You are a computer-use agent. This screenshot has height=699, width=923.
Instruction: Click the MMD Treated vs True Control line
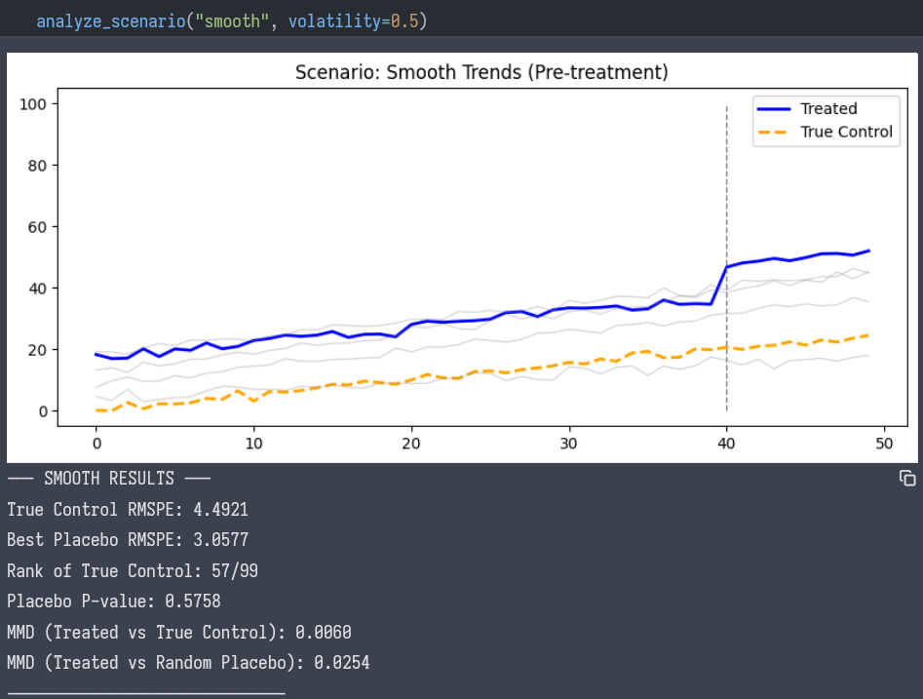(179, 633)
